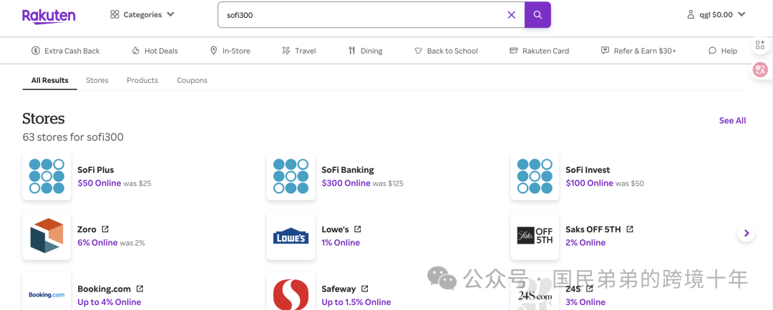Open Refer & Earn $30+
773x310 pixels.
pyautogui.click(x=645, y=51)
